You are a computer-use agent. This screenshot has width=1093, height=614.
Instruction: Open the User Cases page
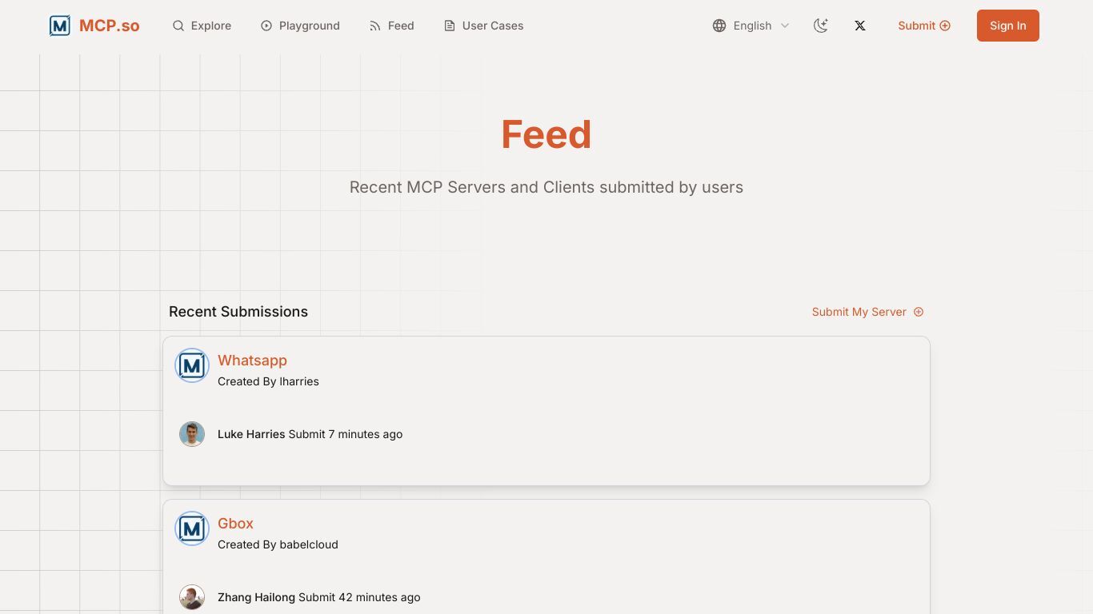[483, 26]
